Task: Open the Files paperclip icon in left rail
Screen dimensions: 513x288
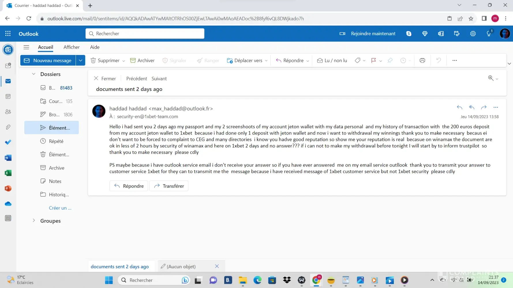Action: point(8,127)
